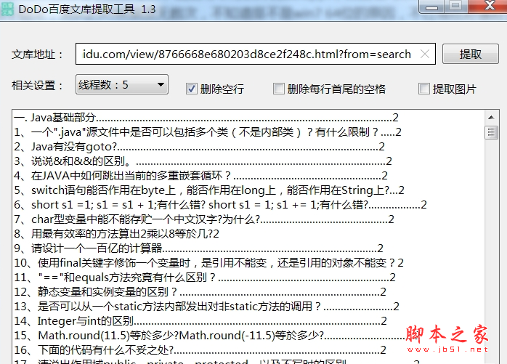Screen dimensions: 507x364
Task: Click the line 3、说说&和&&的区别
Action: pyautogui.click(x=203, y=161)
